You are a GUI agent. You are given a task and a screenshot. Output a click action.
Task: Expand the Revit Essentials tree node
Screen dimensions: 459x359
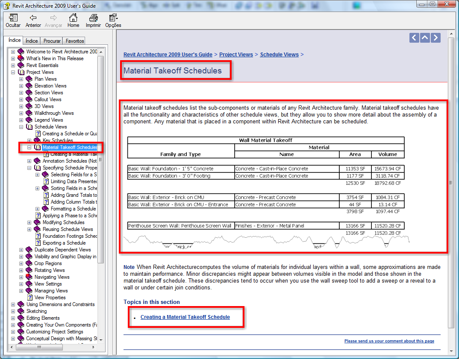(13, 65)
